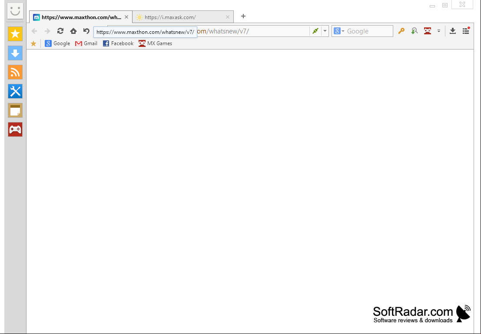
Task: Click the bookmarks bar star icon
Action: pyautogui.click(x=33, y=43)
